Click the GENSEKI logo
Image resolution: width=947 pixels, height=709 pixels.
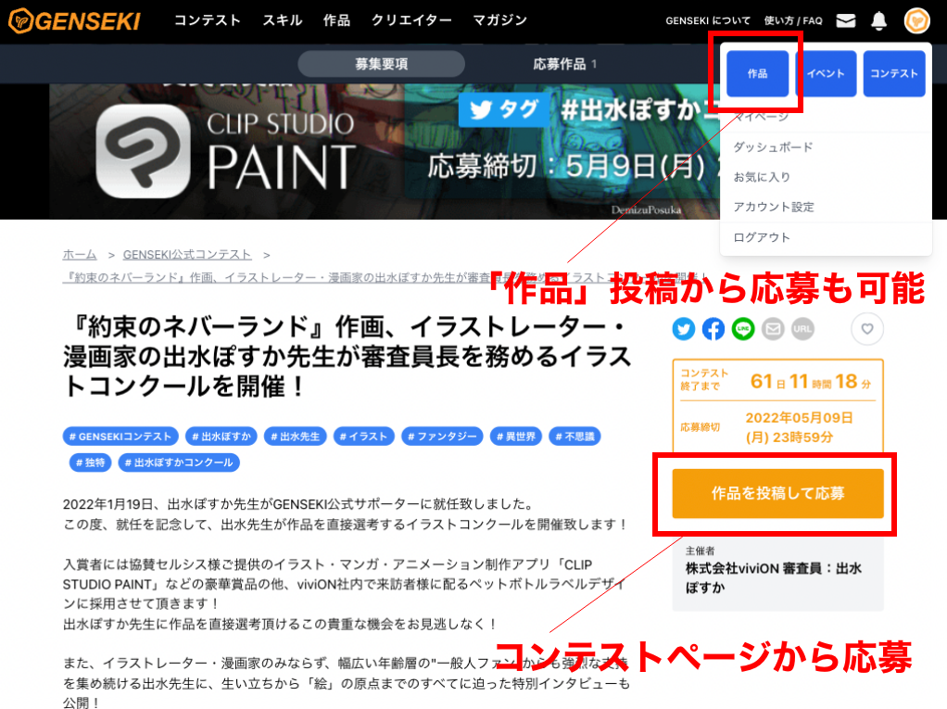[75, 20]
